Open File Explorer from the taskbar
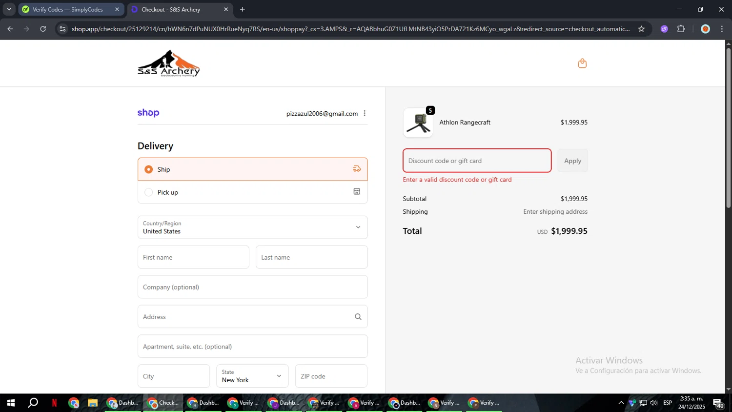The image size is (732, 412). (92, 403)
